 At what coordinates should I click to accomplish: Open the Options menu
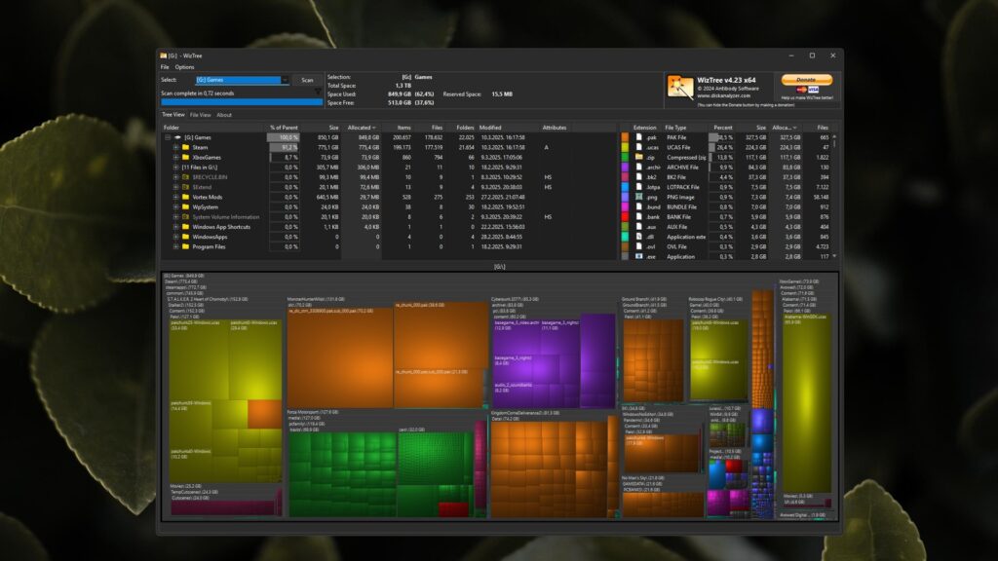(184, 67)
